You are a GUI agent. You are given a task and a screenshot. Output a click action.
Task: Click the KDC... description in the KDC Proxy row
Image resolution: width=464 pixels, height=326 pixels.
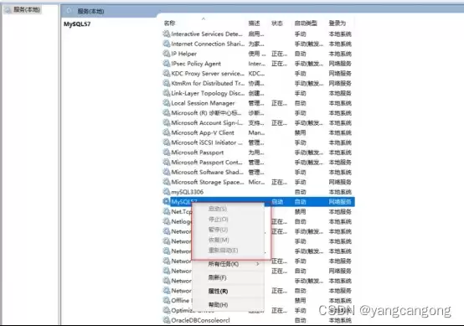coord(256,74)
